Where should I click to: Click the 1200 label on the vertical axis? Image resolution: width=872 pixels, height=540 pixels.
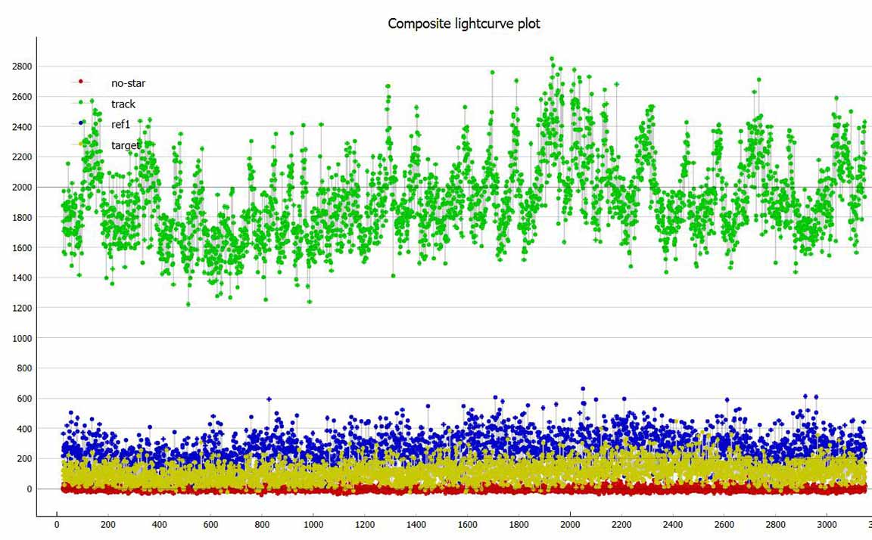pyautogui.click(x=22, y=308)
